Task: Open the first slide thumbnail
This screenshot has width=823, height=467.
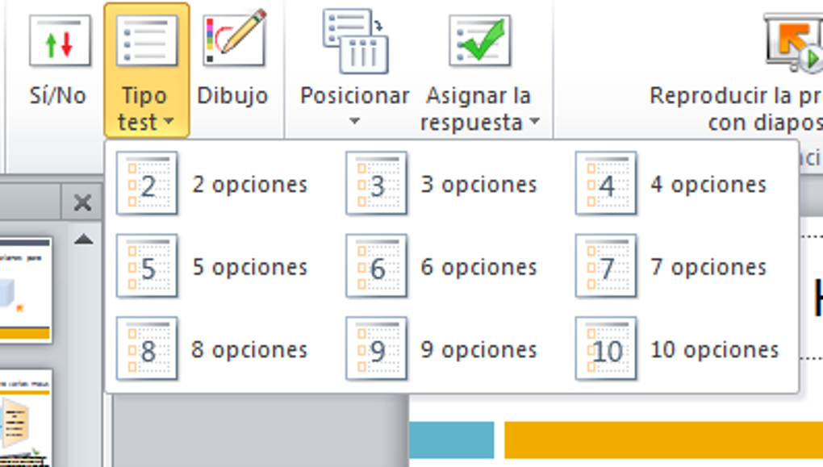Action: 25,290
